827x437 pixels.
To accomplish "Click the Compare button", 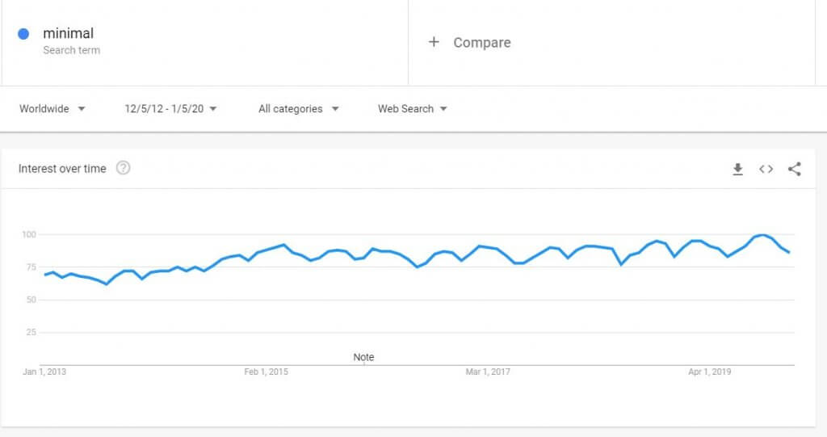I will (481, 43).
